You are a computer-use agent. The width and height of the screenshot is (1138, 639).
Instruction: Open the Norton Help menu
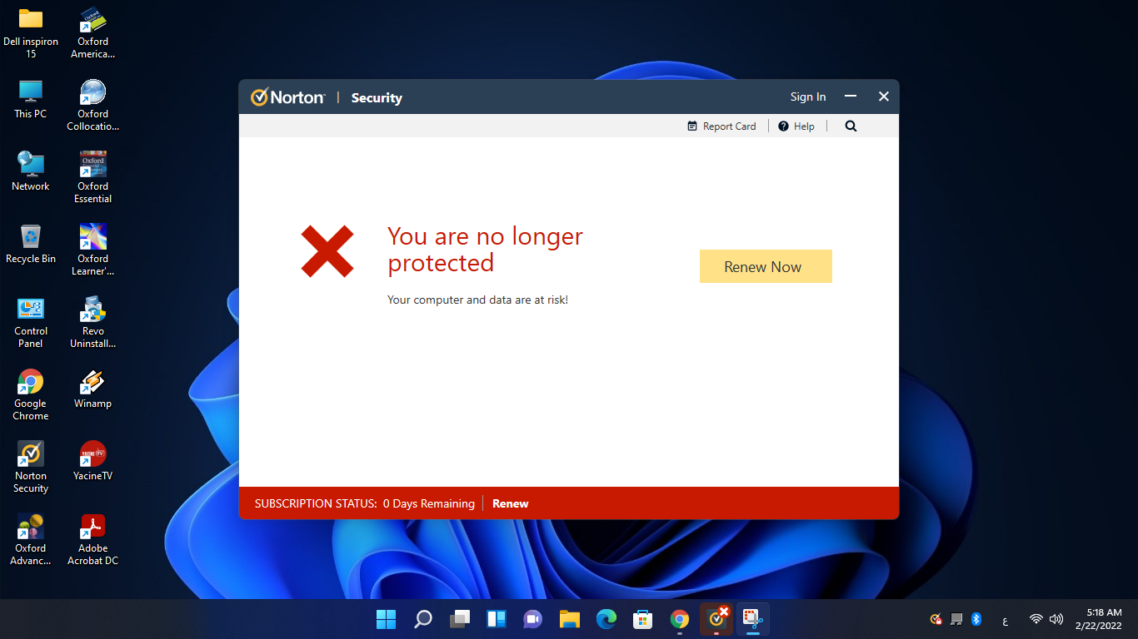coord(796,126)
